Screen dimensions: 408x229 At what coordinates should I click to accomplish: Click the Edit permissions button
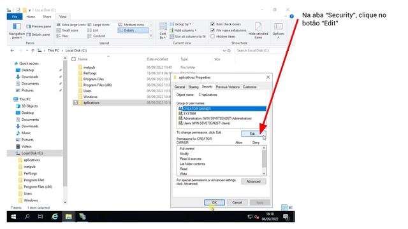coord(254,134)
